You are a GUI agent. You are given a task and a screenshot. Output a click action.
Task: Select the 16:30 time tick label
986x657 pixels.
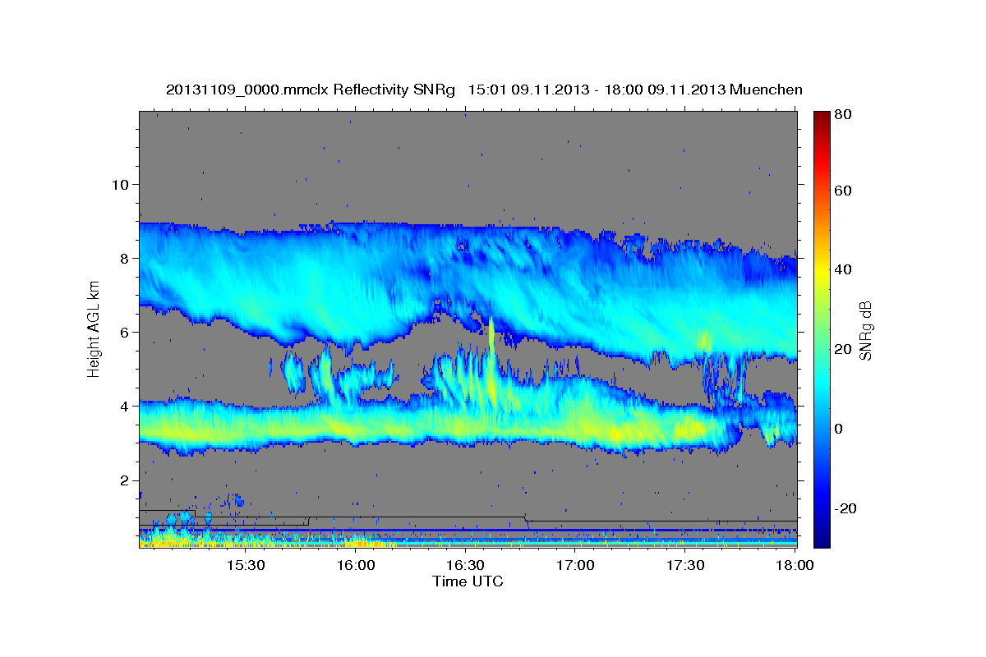(x=465, y=566)
